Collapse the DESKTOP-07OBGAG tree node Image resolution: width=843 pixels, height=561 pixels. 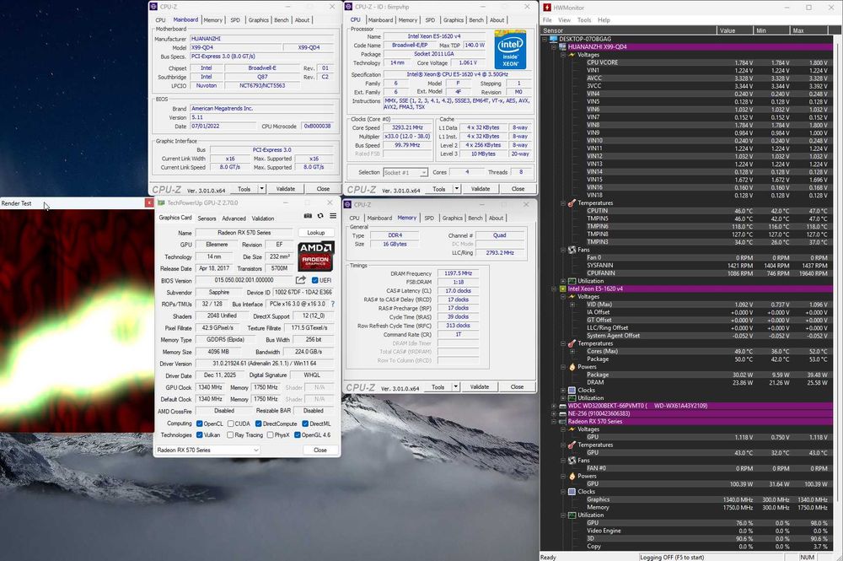point(545,39)
